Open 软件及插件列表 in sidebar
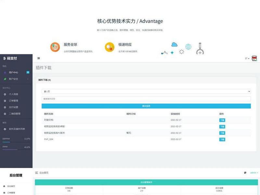 pos(17,129)
